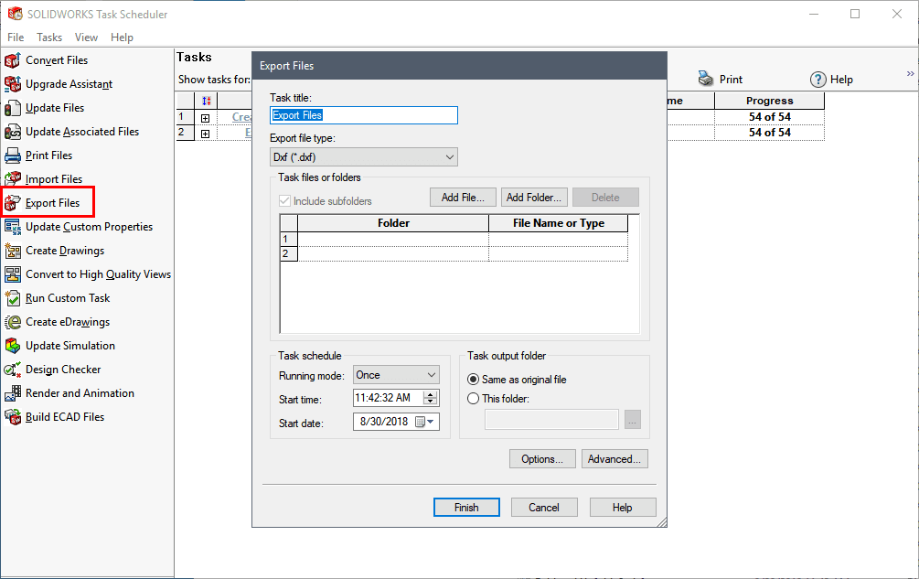
Task: Click the Design Checker icon
Action: point(12,370)
